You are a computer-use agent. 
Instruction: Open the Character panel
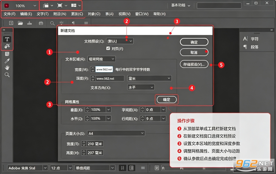pos(251,39)
